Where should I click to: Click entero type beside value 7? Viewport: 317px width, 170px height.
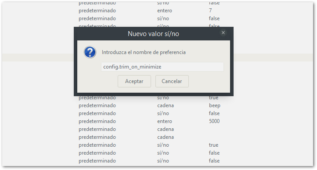(165, 11)
